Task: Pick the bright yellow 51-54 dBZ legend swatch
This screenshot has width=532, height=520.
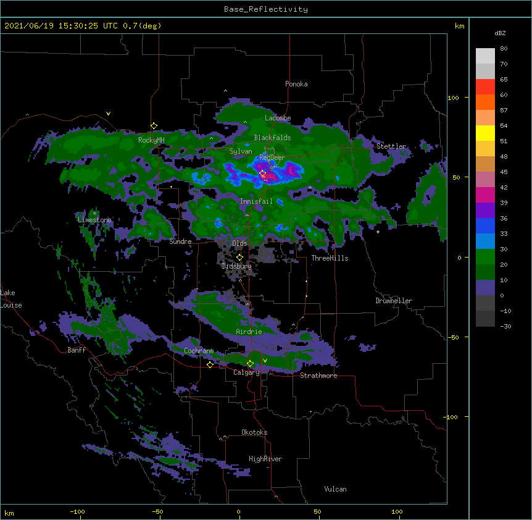Action: [485, 133]
